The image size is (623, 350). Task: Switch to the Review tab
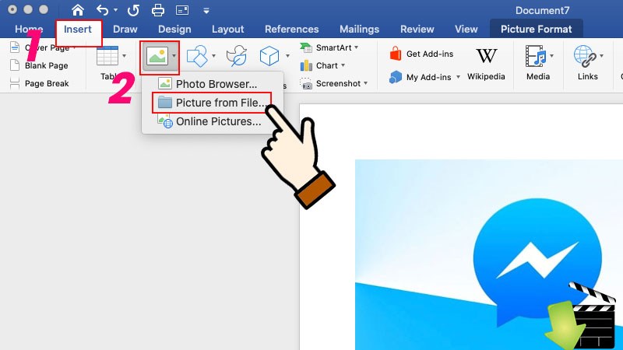pos(417,30)
